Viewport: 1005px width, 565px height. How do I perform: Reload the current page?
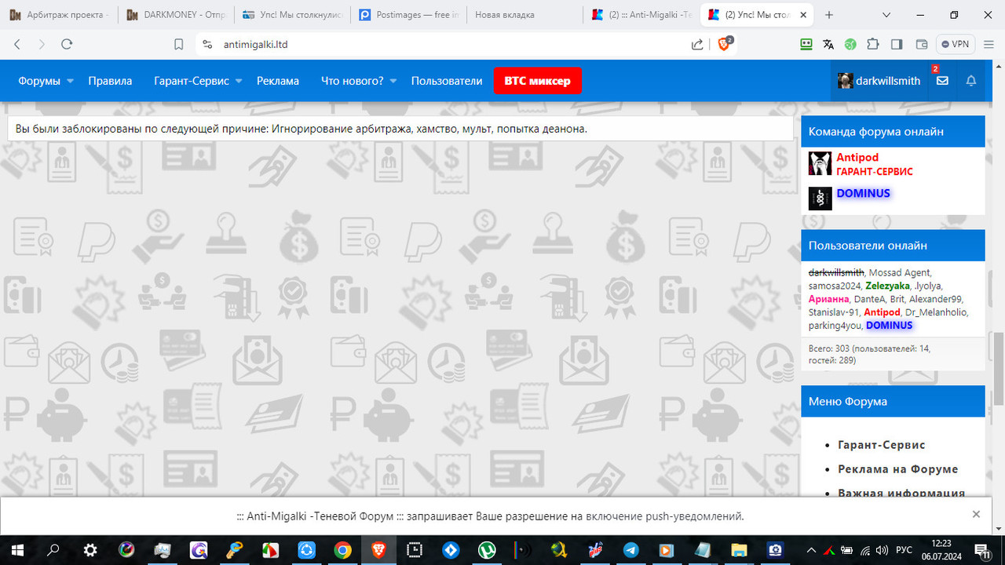tap(66, 45)
